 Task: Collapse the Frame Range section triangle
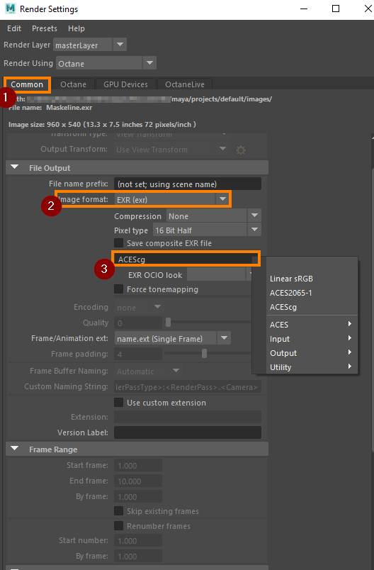15,449
